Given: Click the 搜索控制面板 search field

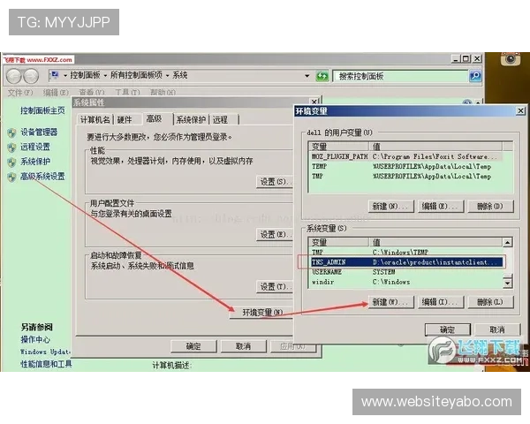Looking at the screenshot, I should [x=401, y=76].
